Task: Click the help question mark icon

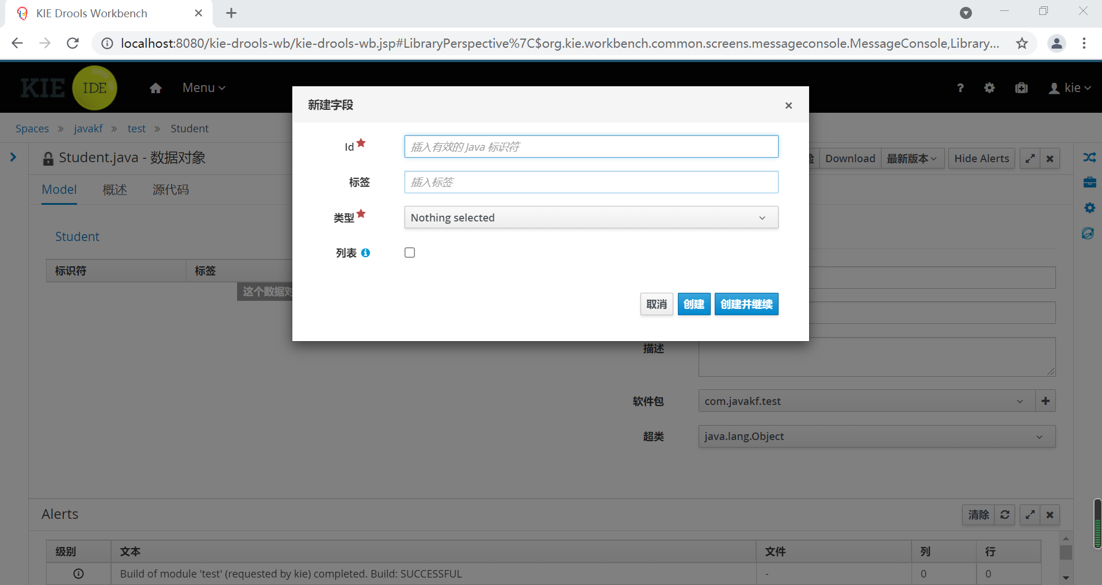Action: coord(960,88)
